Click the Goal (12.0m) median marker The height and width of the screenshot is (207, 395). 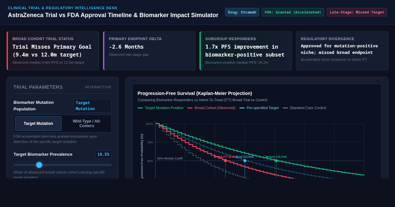[245, 161]
